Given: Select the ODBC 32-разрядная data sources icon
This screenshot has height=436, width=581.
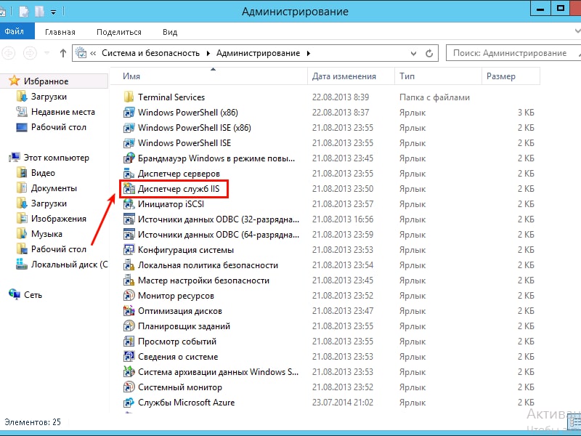Looking at the screenshot, I should click(129, 219).
